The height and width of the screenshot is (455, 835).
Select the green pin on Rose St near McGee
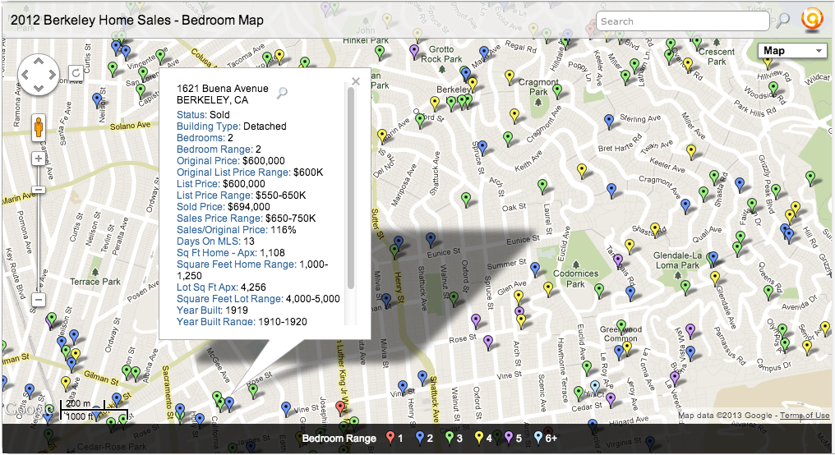pyautogui.click(x=253, y=391)
